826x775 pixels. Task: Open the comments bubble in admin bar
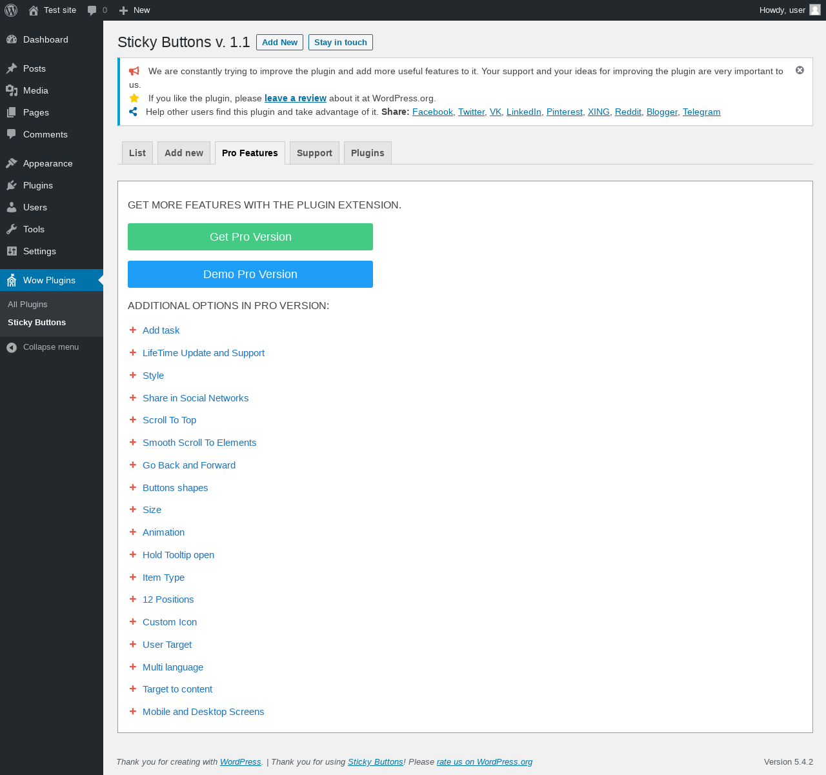(92, 10)
